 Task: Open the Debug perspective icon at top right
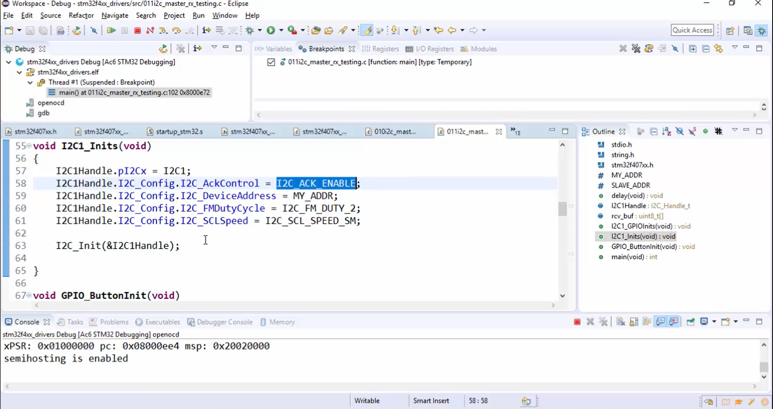tap(762, 30)
